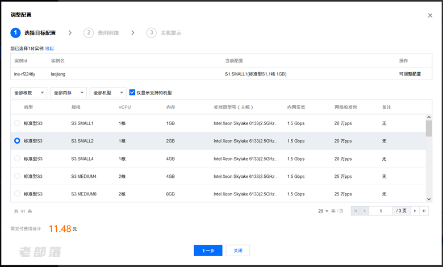
Task: Open the 全部核数 dropdown
Action: (x=29, y=93)
